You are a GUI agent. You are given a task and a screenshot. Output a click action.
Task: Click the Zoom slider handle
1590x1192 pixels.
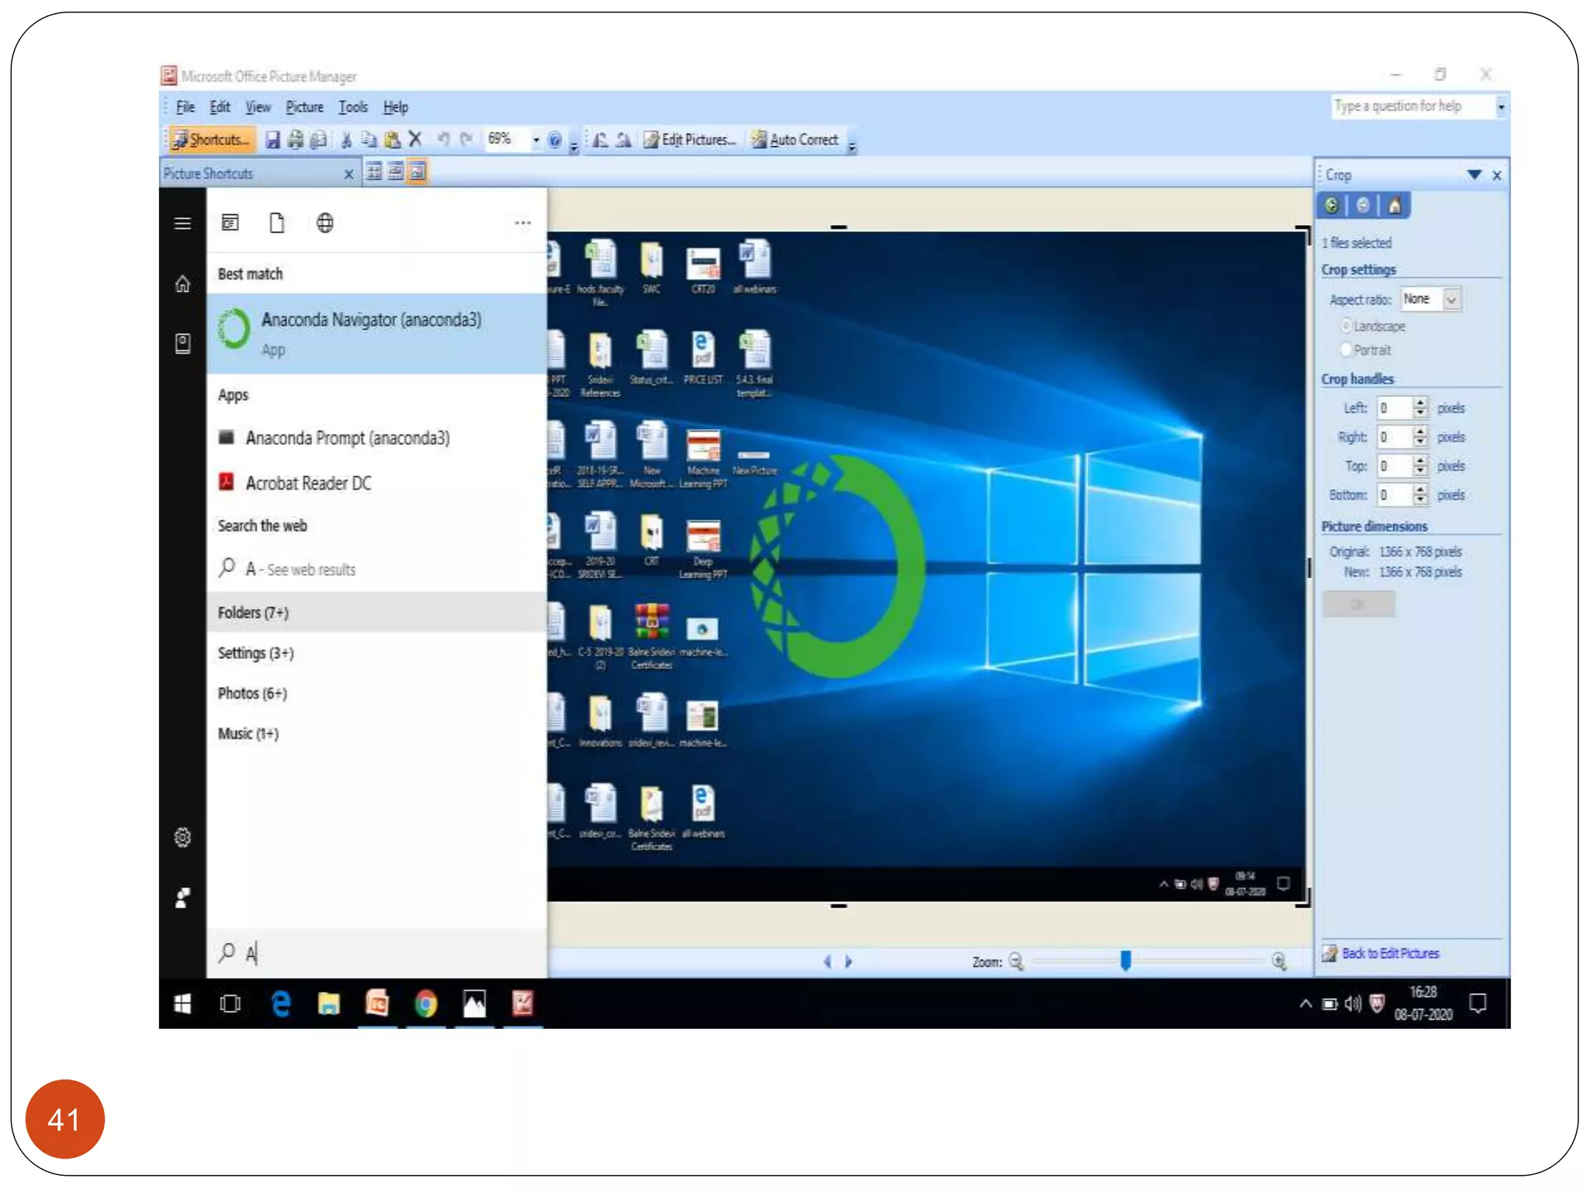pos(1126,961)
